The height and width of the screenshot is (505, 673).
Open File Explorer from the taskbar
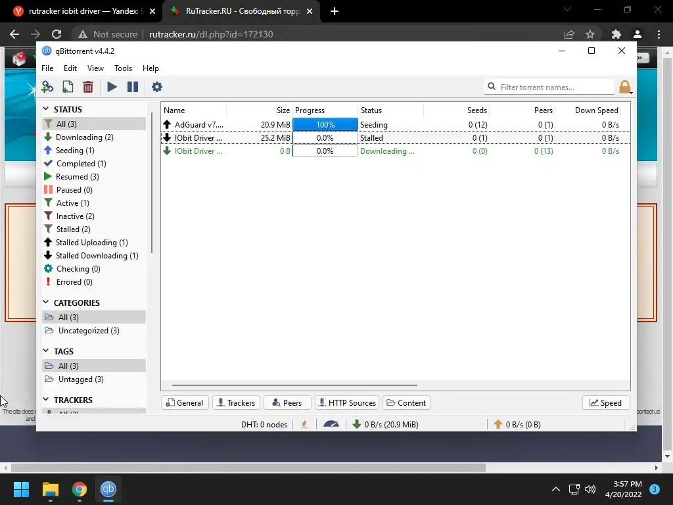[x=50, y=489]
